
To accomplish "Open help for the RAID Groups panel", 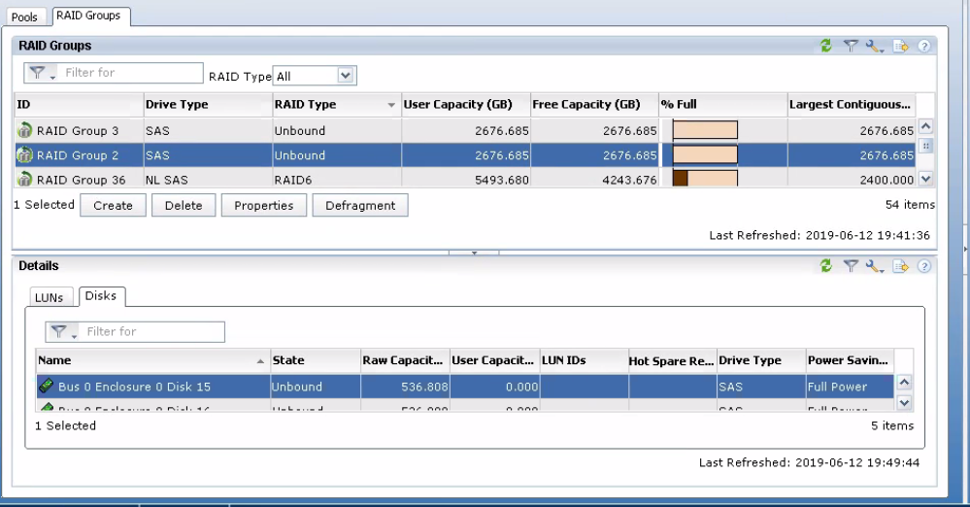I will point(924,46).
